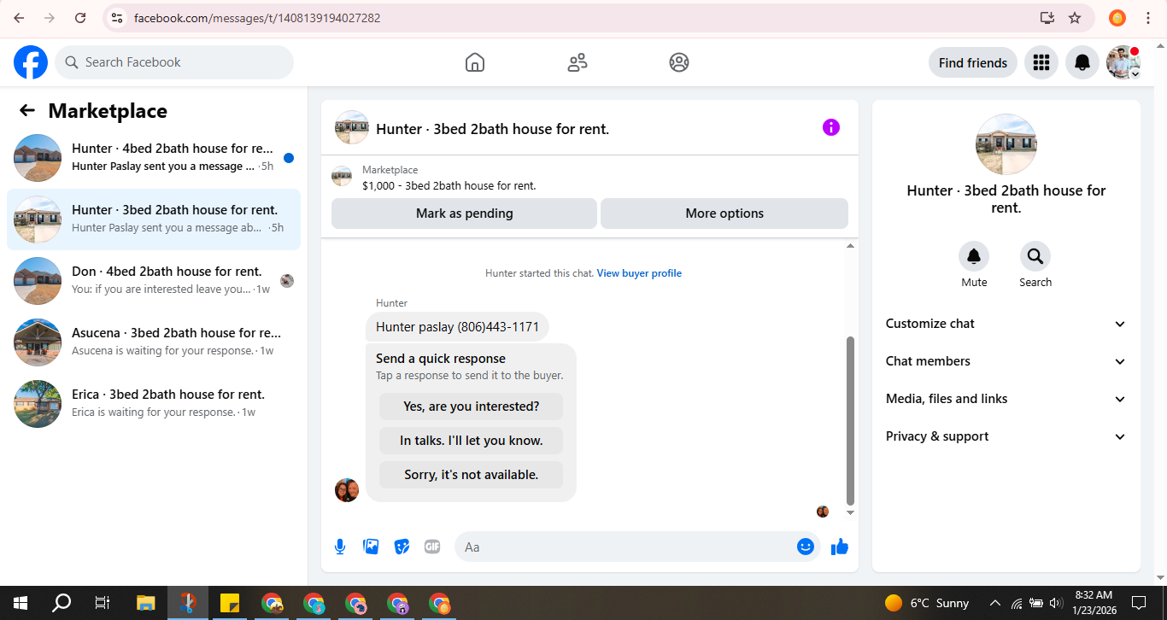Send a thumbs-up like
The image size is (1167, 620).
[x=840, y=547]
